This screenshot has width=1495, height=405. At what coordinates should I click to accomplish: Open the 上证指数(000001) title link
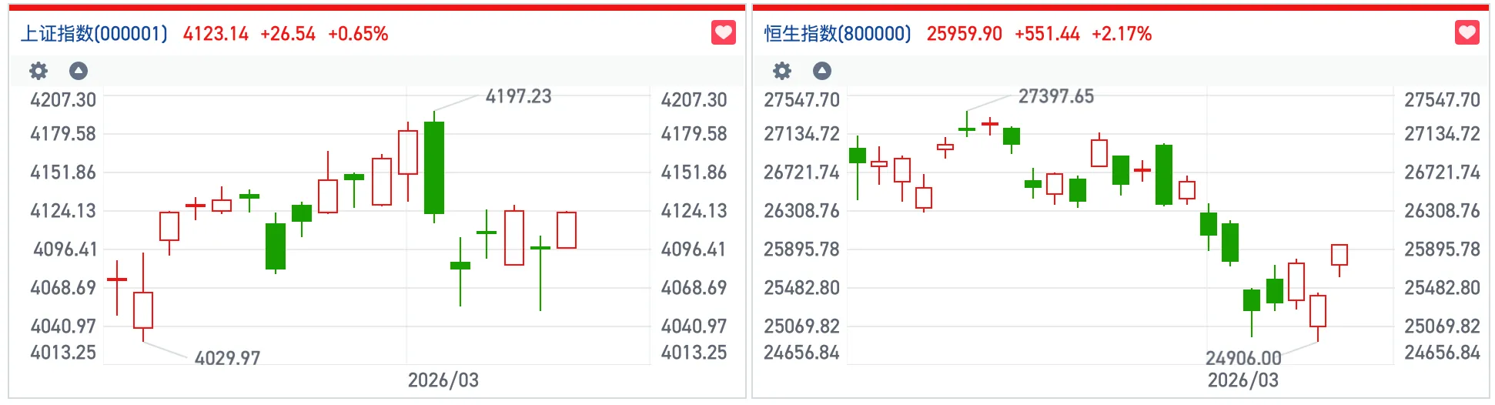94,34
